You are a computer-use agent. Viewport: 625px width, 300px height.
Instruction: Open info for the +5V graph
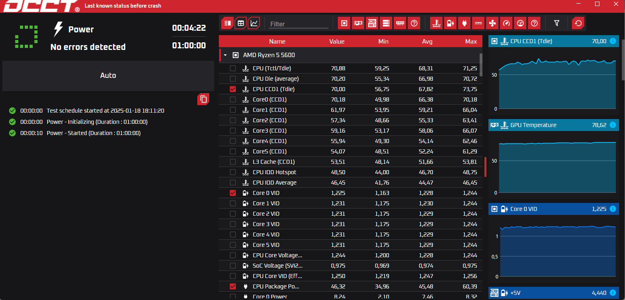[613, 293]
